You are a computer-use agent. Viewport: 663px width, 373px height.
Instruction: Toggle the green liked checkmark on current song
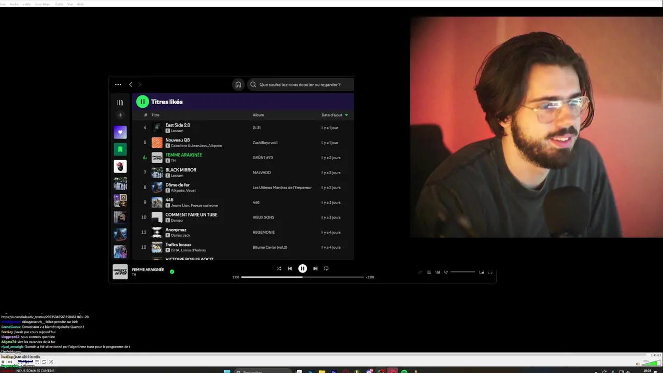(172, 271)
